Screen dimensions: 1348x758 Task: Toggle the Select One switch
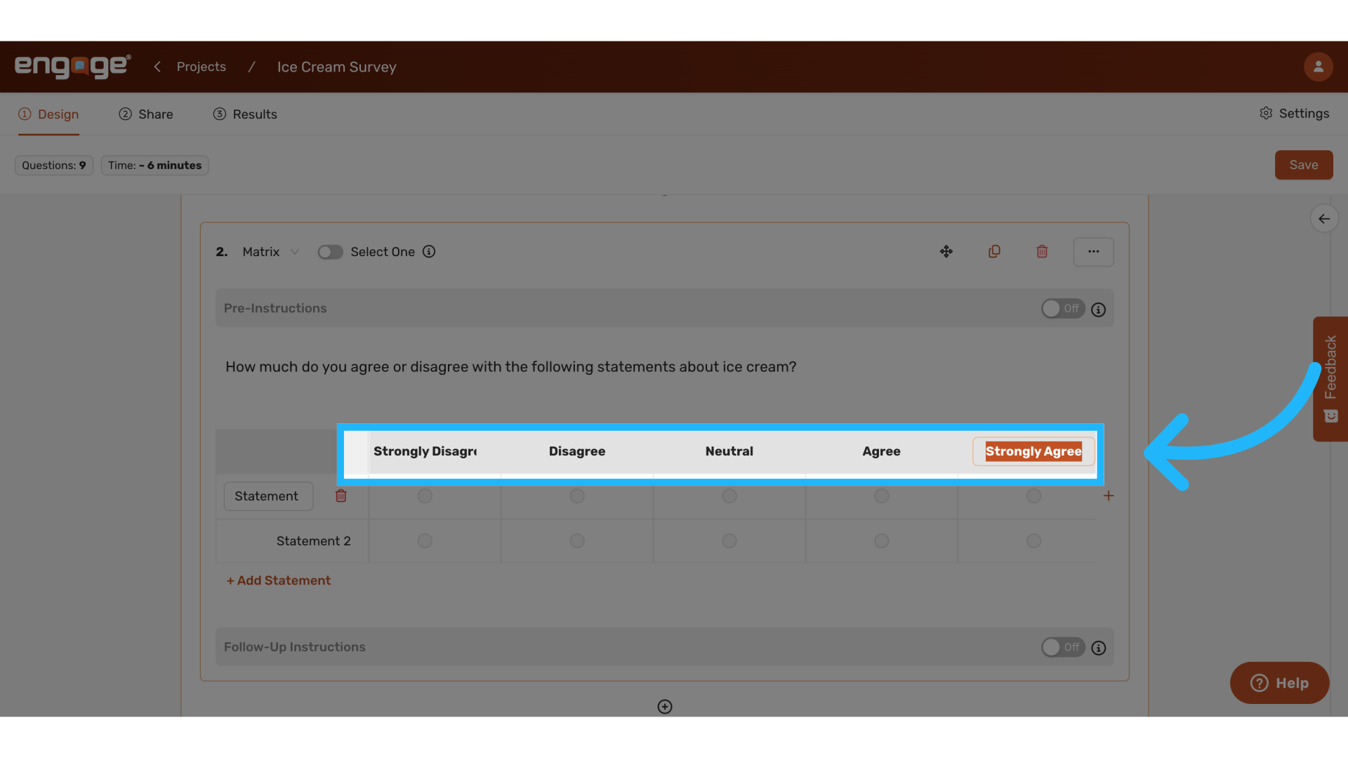(330, 252)
